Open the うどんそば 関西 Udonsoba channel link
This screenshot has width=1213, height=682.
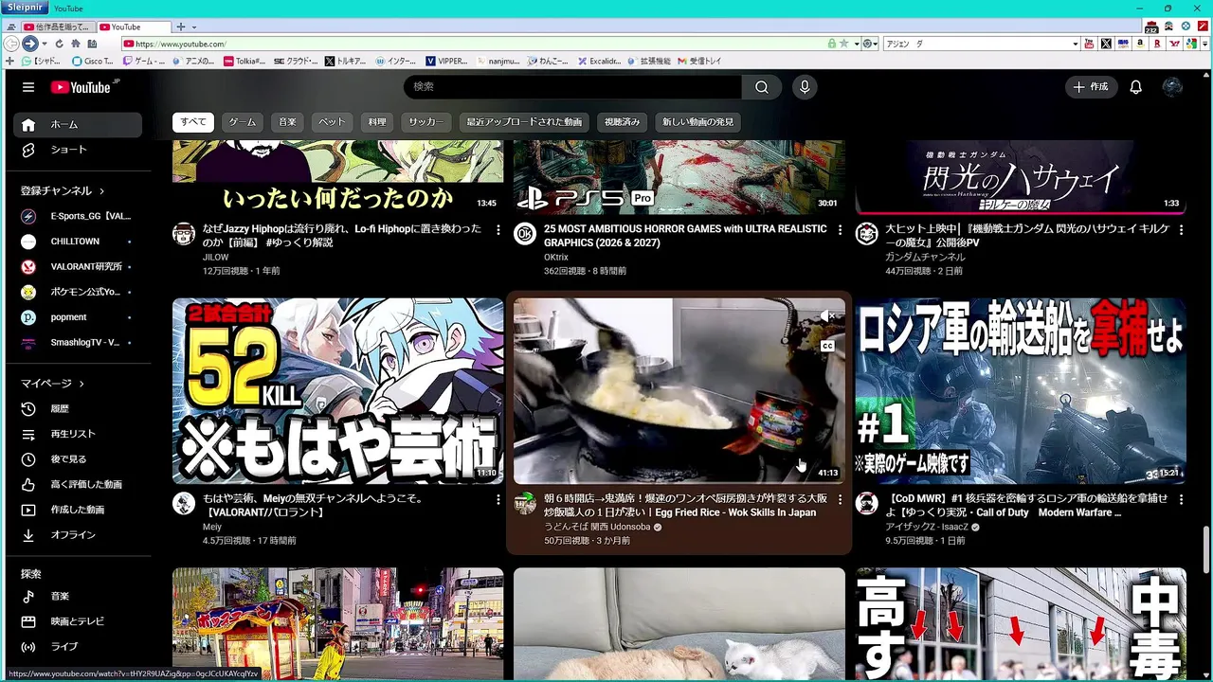pyautogui.click(x=597, y=527)
